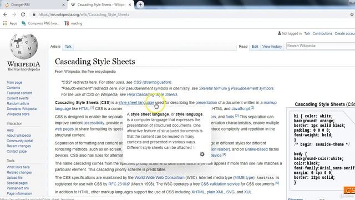Open the Article tab
Screen dimensions: 355x200
55,47
